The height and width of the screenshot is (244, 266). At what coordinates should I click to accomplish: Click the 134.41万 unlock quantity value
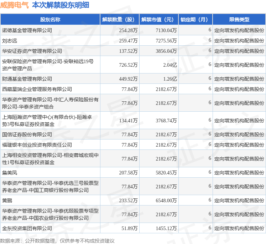(x=128, y=121)
